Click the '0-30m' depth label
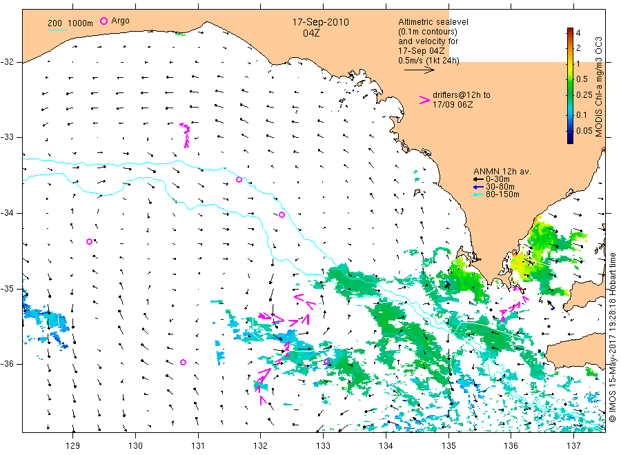The image size is (621, 455). pyautogui.click(x=497, y=179)
